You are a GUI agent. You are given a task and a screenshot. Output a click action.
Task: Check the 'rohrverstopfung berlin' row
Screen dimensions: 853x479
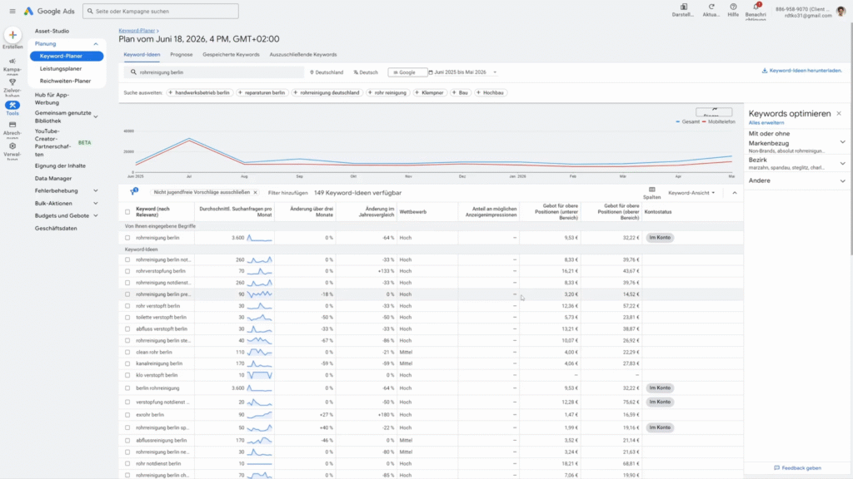127,271
